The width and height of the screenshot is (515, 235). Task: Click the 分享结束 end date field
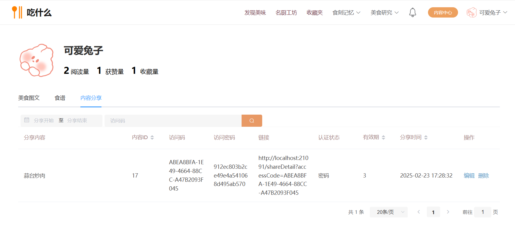[x=77, y=120]
